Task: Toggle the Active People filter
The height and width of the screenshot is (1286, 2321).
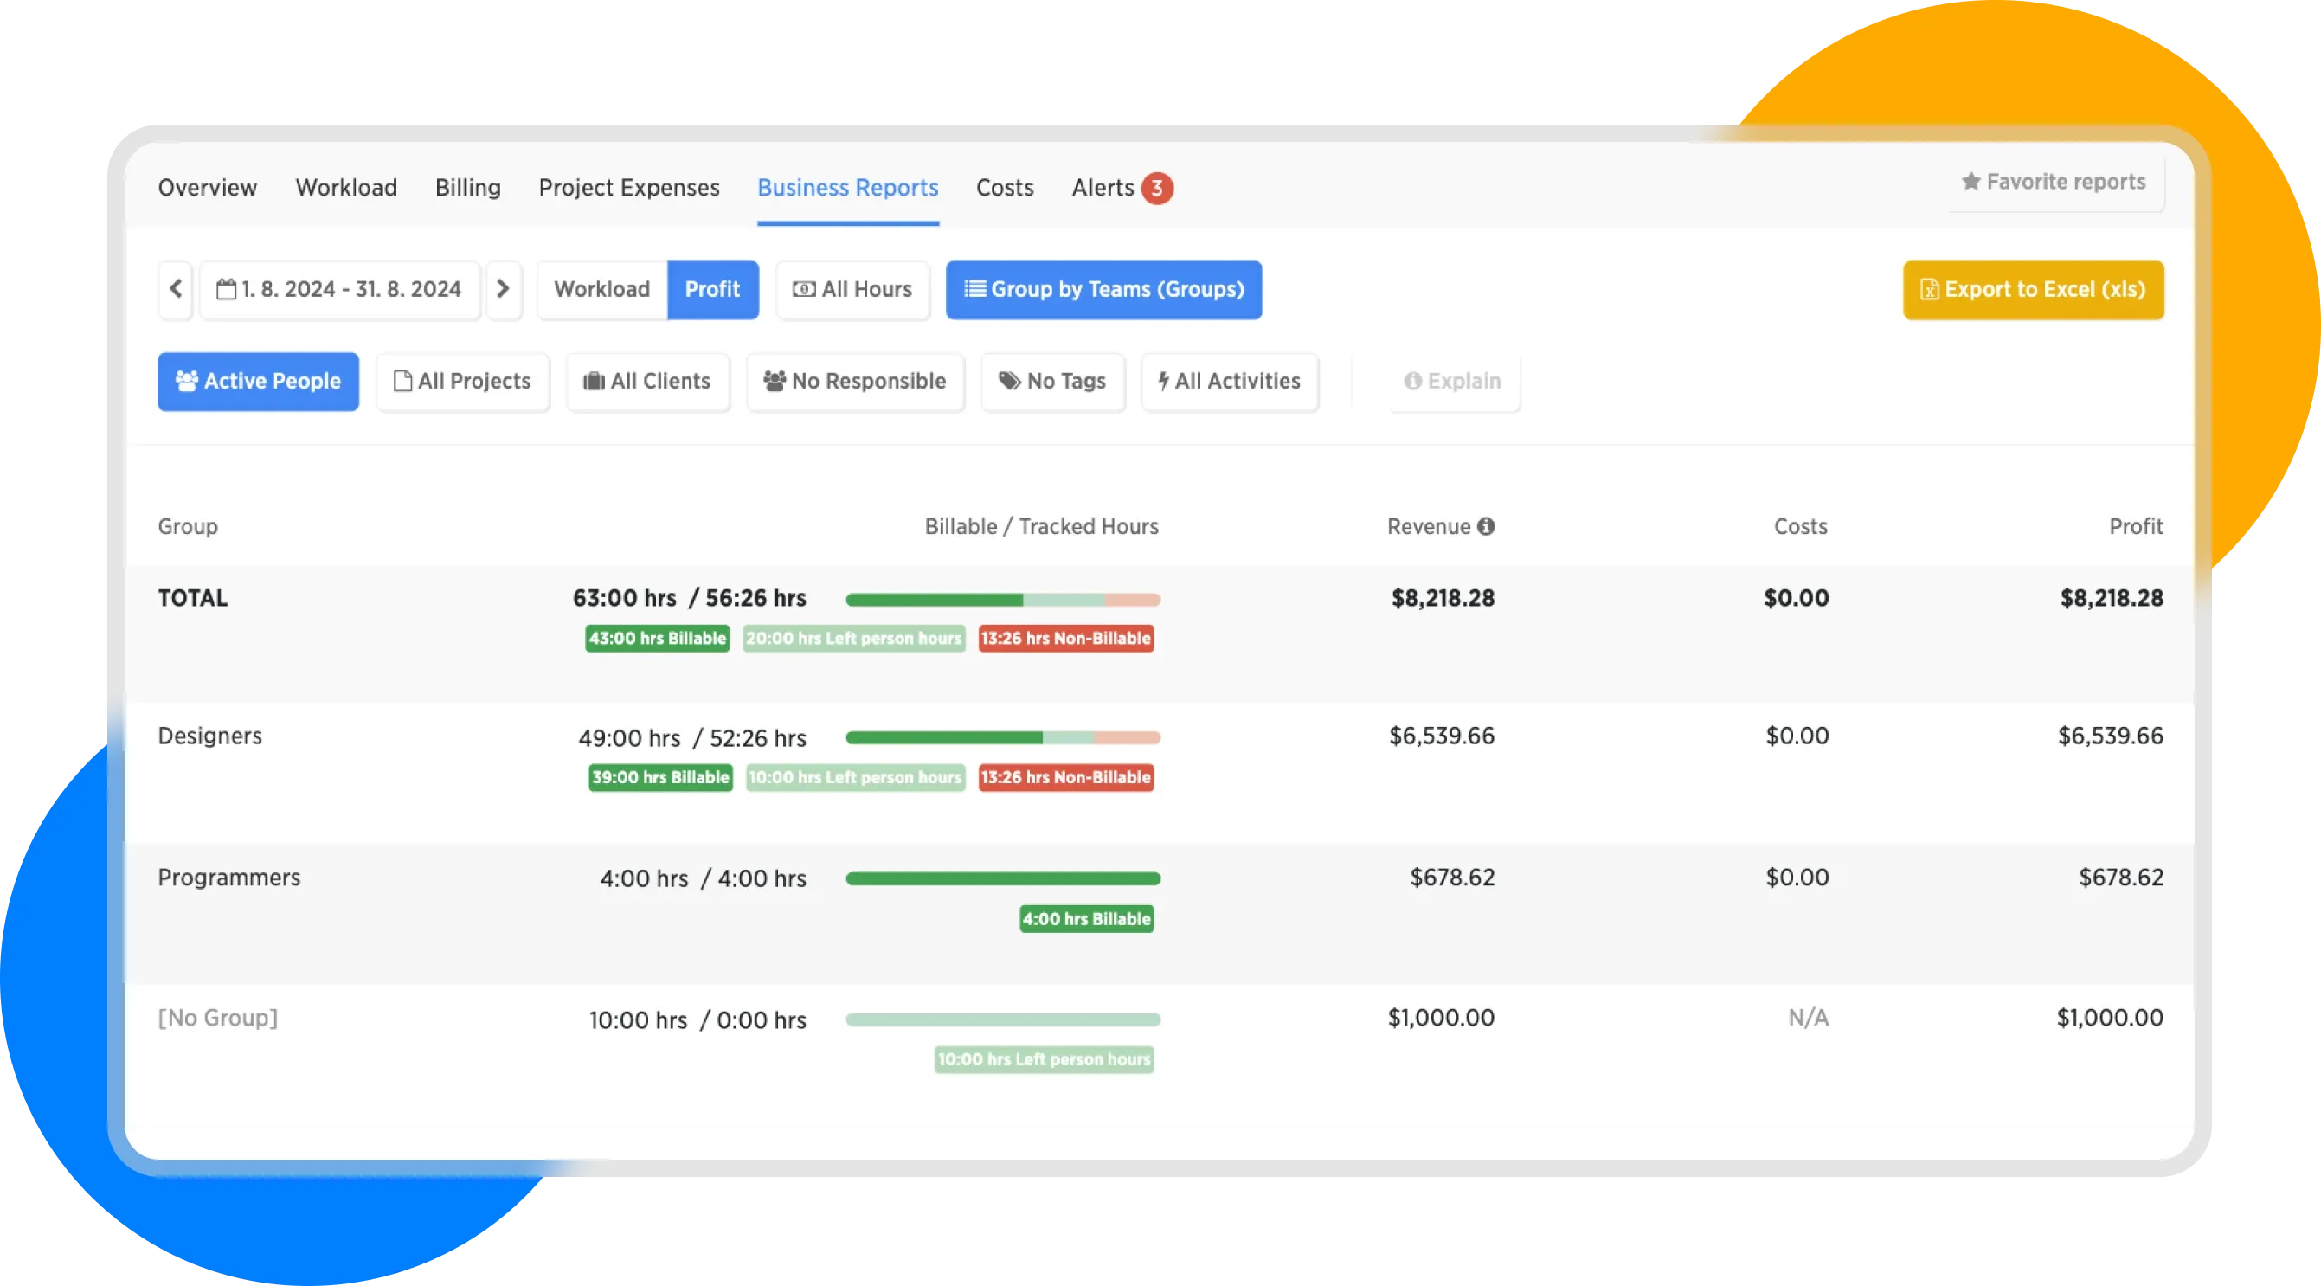Action: point(259,381)
